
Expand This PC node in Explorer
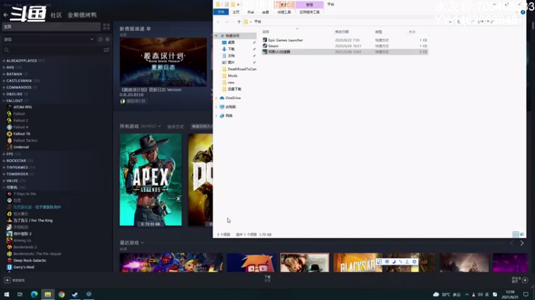point(216,107)
